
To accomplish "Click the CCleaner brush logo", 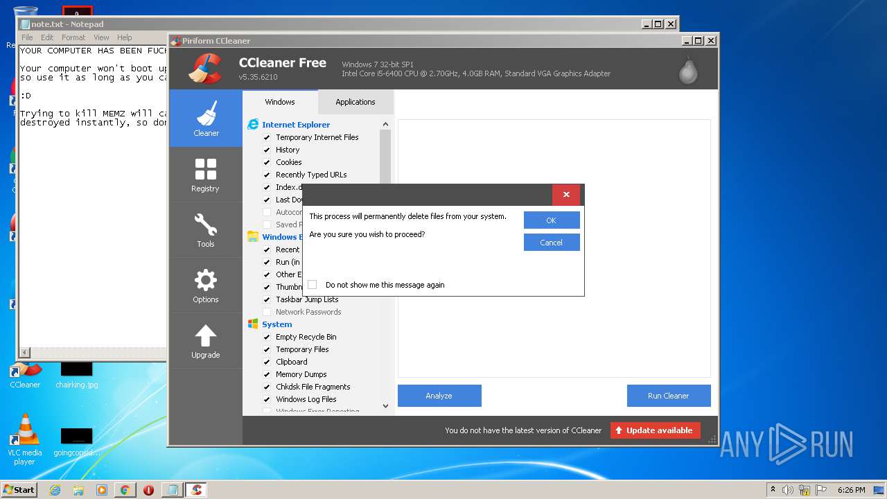I will pyautogui.click(x=205, y=69).
